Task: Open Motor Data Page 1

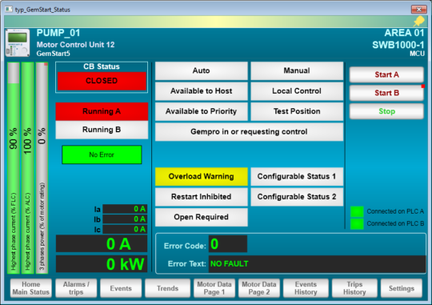Action: coord(214,288)
